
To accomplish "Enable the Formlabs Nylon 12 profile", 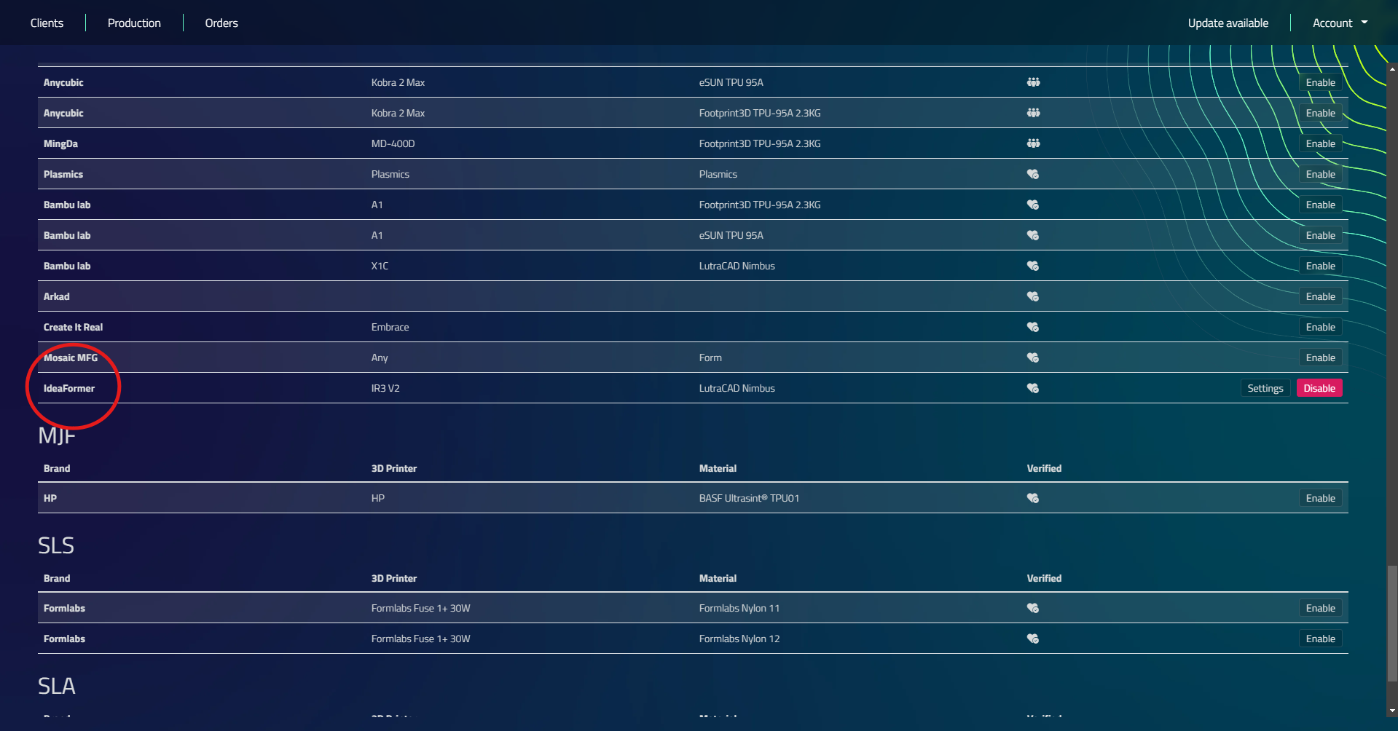I will [1320, 639].
